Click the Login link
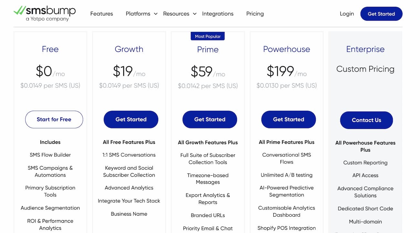 pos(347,14)
